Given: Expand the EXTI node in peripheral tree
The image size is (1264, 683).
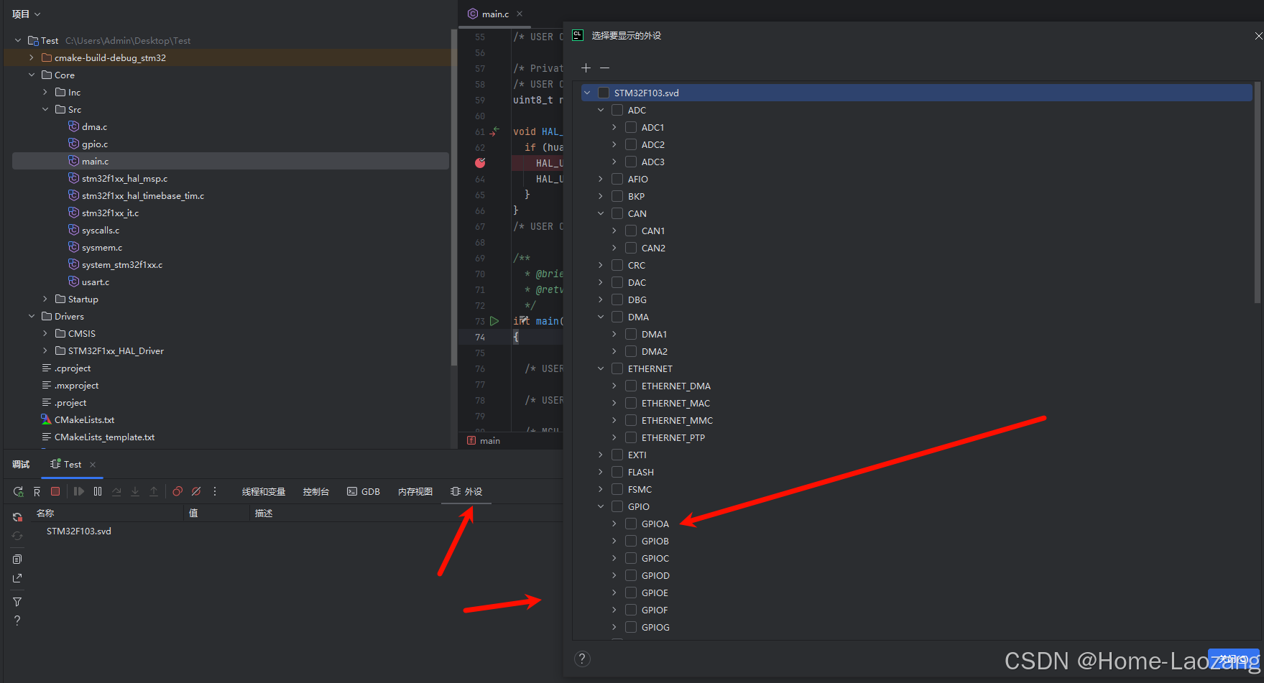Looking at the screenshot, I should click(601, 455).
